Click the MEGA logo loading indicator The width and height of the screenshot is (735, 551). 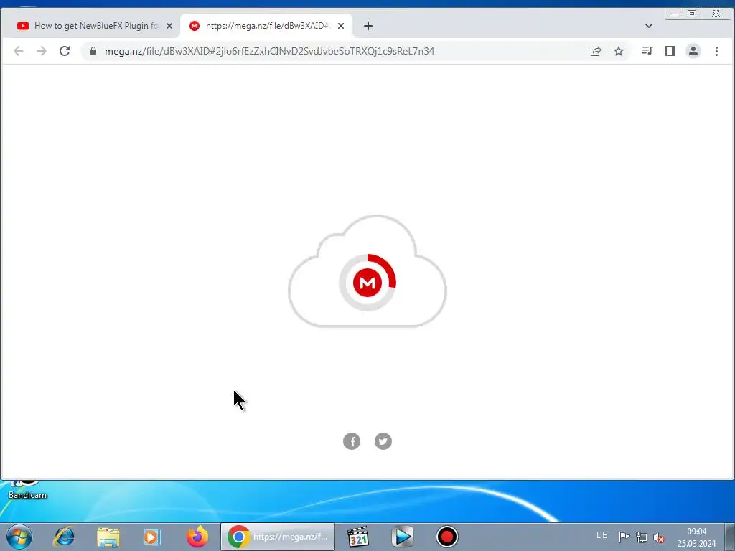pos(367,283)
